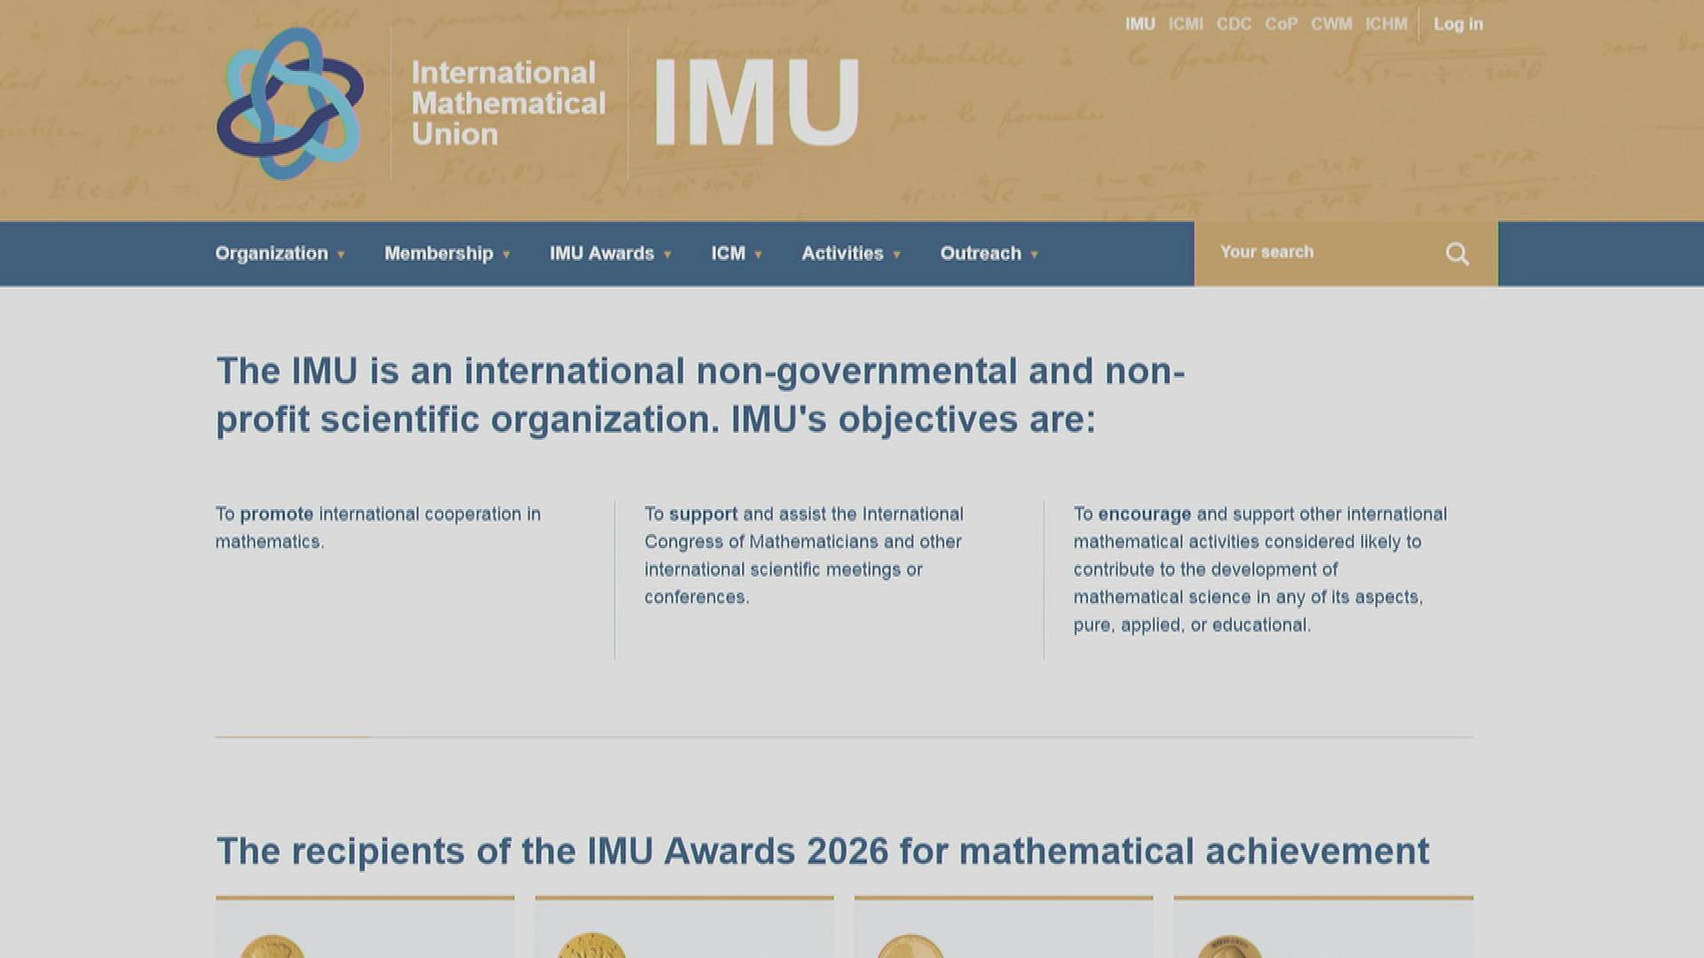Click the 'To support and assist' paragraph

[804, 555]
